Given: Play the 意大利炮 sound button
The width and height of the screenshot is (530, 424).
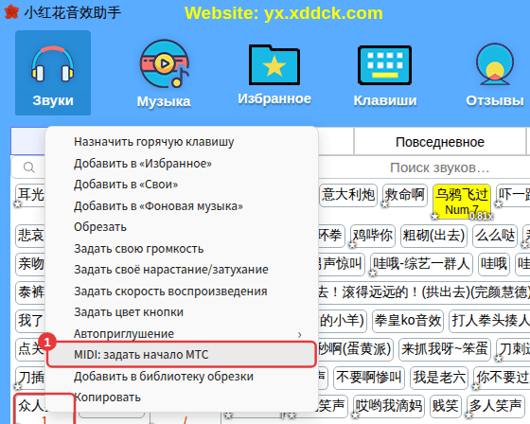Looking at the screenshot, I should pyautogui.click(x=348, y=195).
